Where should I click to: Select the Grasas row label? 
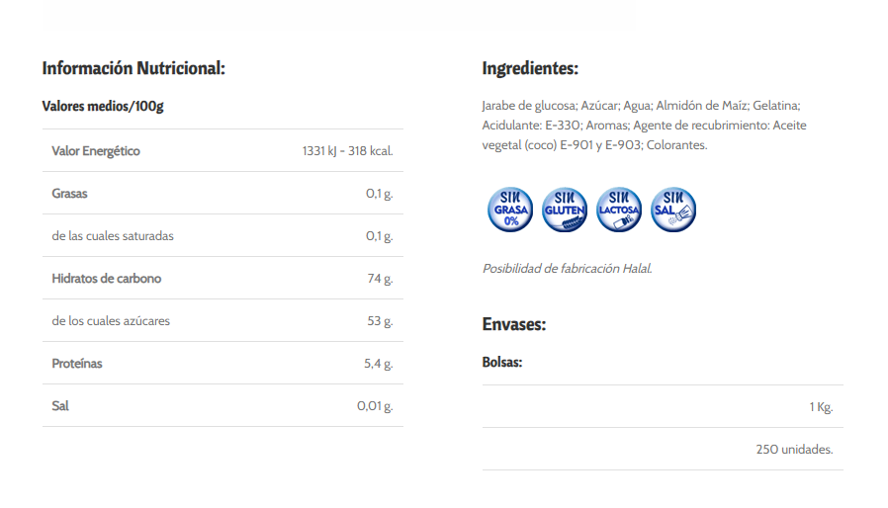69,193
